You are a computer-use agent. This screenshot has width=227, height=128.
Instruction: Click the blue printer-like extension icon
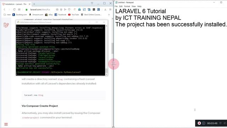click(x=89, y=10)
